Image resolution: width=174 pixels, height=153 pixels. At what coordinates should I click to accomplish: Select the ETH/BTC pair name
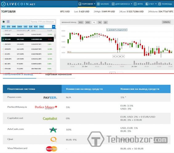click(x=8, y=35)
